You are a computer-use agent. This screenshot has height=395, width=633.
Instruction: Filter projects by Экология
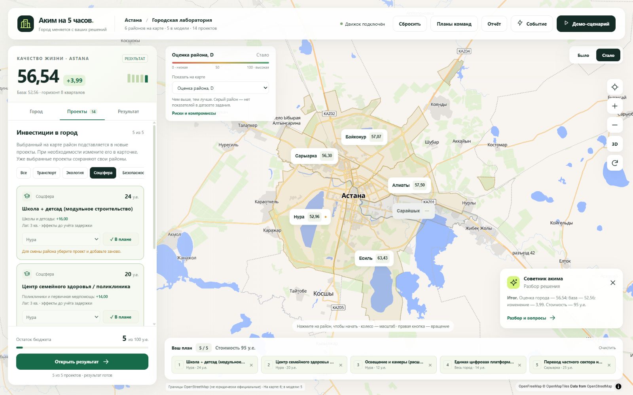pyautogui.click(x=75, y=173)
